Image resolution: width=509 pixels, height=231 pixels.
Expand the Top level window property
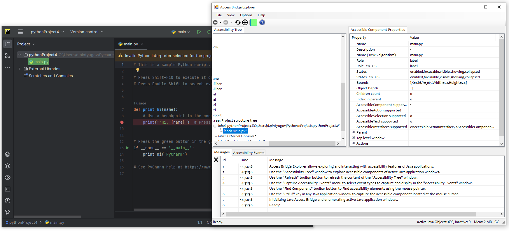point(353,138)
